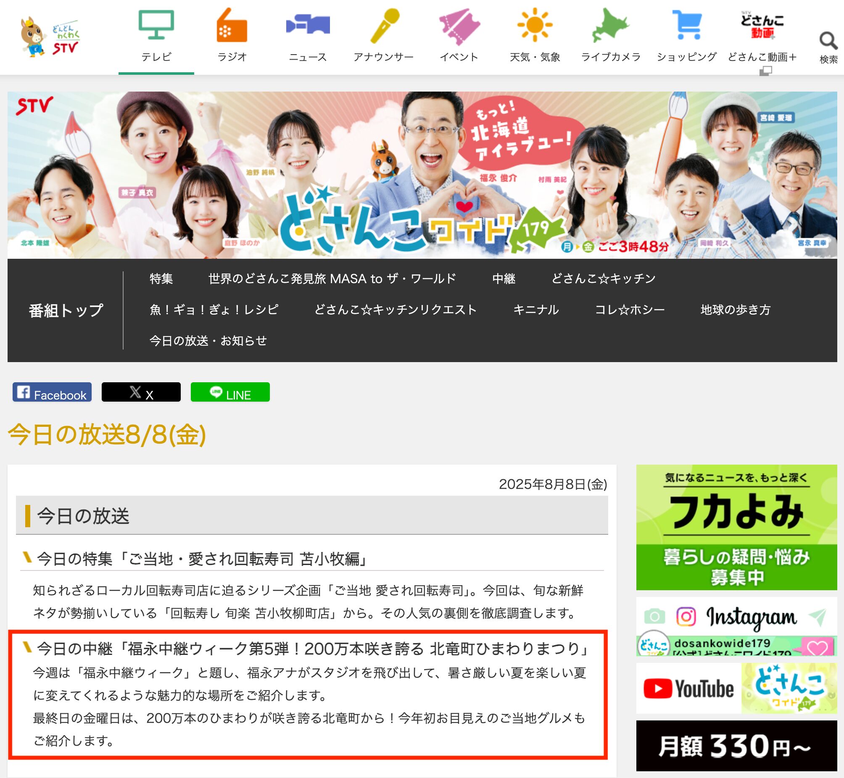
Task: Select the microphone announcer icon
Action: point(384,26)
